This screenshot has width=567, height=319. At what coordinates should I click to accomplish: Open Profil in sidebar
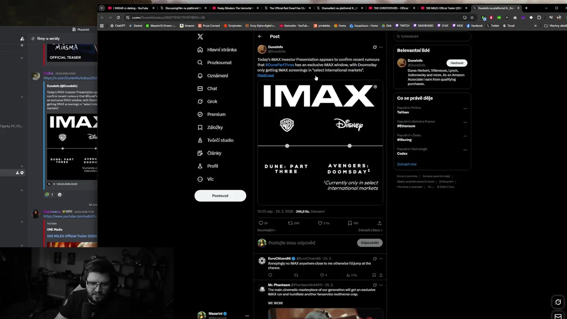pyautogui.click(x=207, y=166)
